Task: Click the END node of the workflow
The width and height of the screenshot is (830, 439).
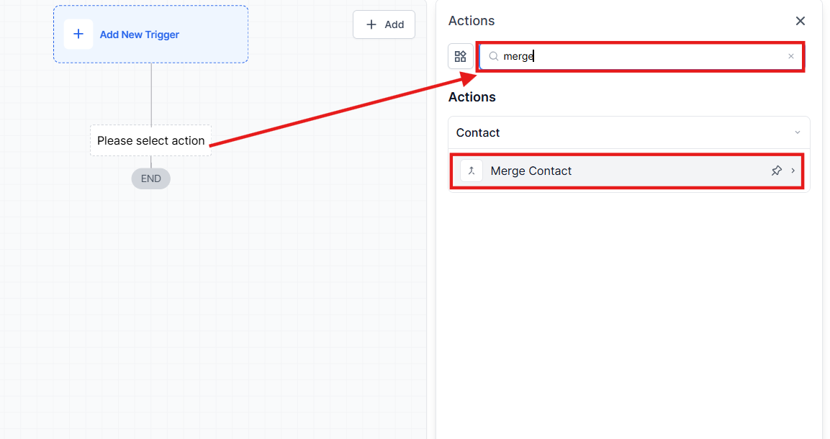Action: tap(150, 178)
